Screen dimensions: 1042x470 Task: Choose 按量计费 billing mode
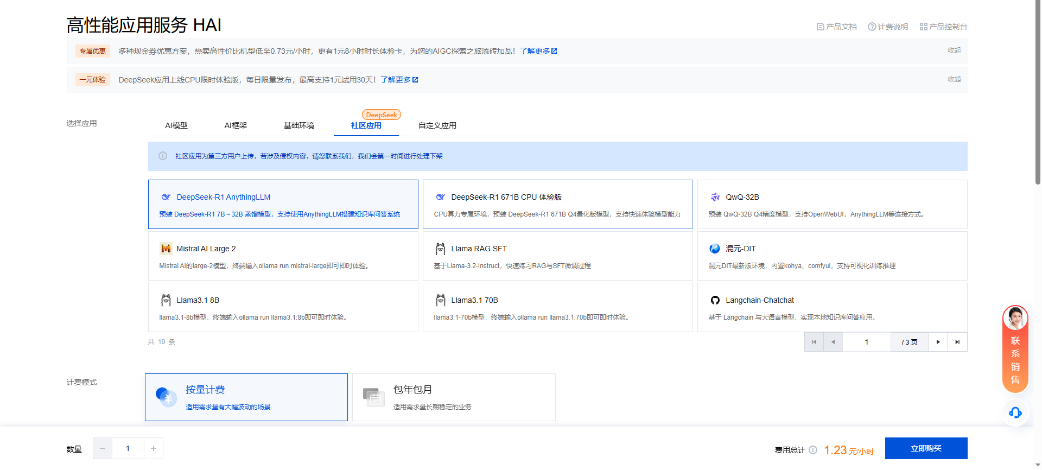(246, 397)
